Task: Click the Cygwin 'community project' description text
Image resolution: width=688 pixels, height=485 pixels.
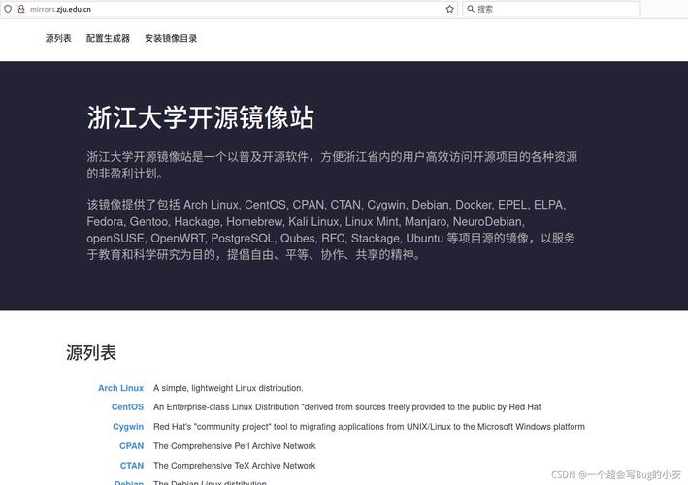Action: click(x=369, y=427)
